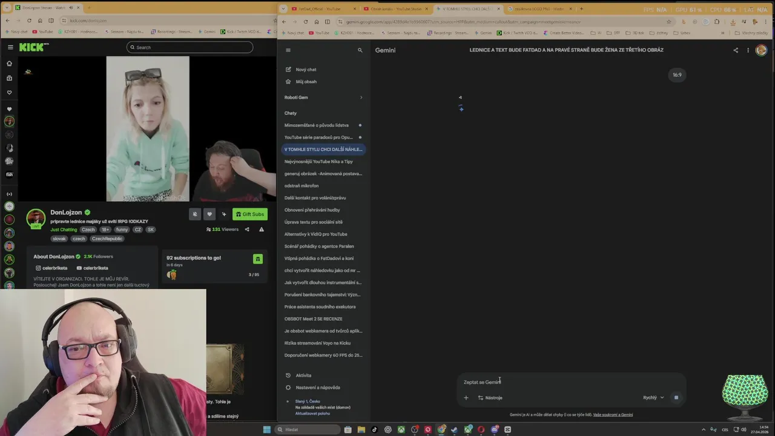The image size is (775, 436).
Task: Open Steam from taskbar
Action: click(455, 430)
